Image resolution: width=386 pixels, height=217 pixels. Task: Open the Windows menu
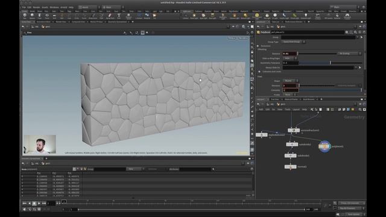coord(54,7)
